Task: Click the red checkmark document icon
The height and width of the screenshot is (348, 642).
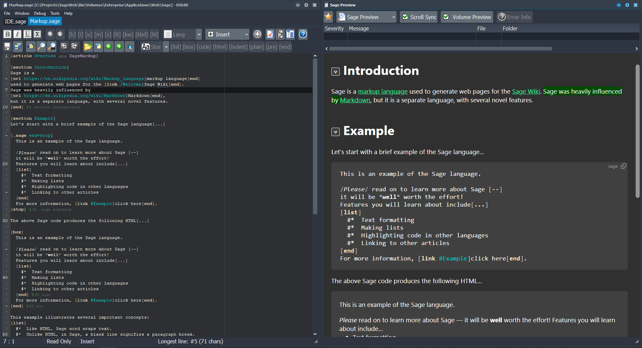Action: point(270,34)
